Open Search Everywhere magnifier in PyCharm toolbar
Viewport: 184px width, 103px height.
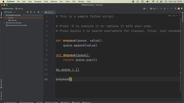click(175, 9)
